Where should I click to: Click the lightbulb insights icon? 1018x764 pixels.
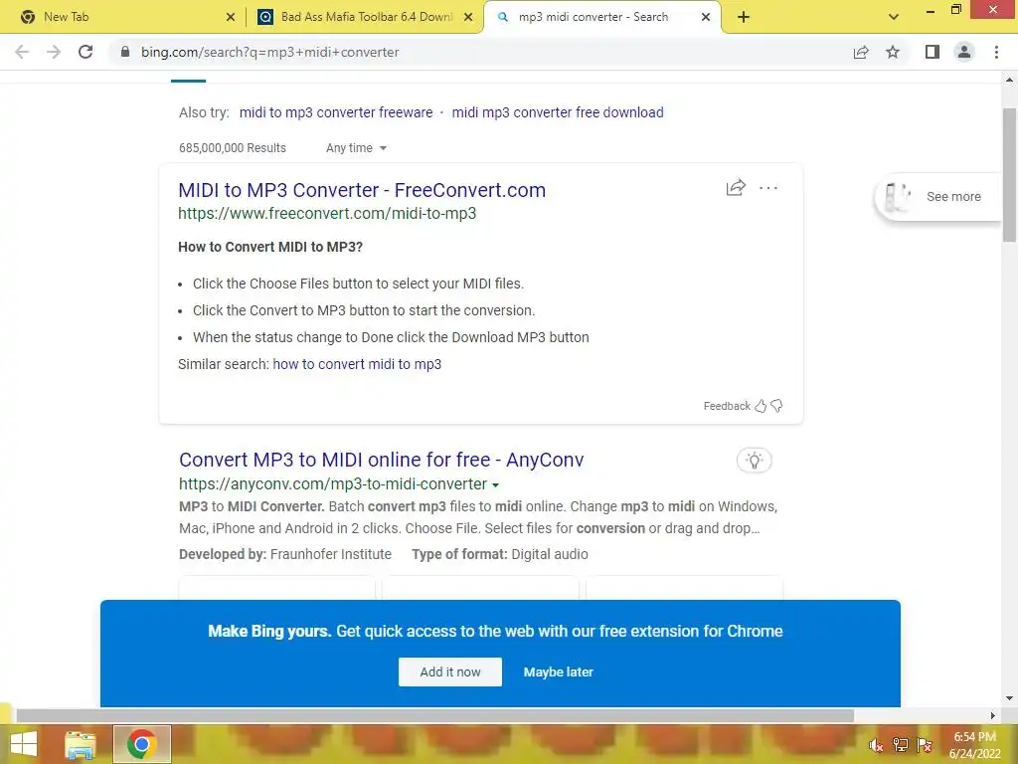(x=755, y=461)
